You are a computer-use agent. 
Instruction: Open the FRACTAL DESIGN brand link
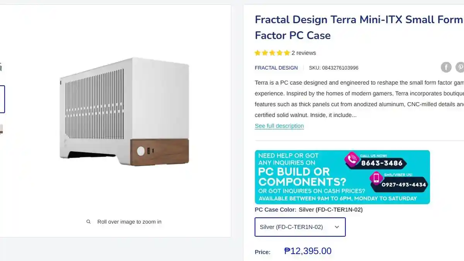[276, 68]
